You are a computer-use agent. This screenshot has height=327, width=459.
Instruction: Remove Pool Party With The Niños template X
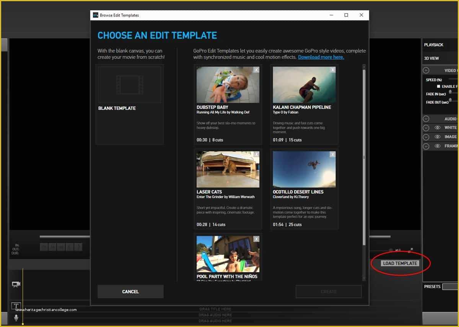point(256,239)
